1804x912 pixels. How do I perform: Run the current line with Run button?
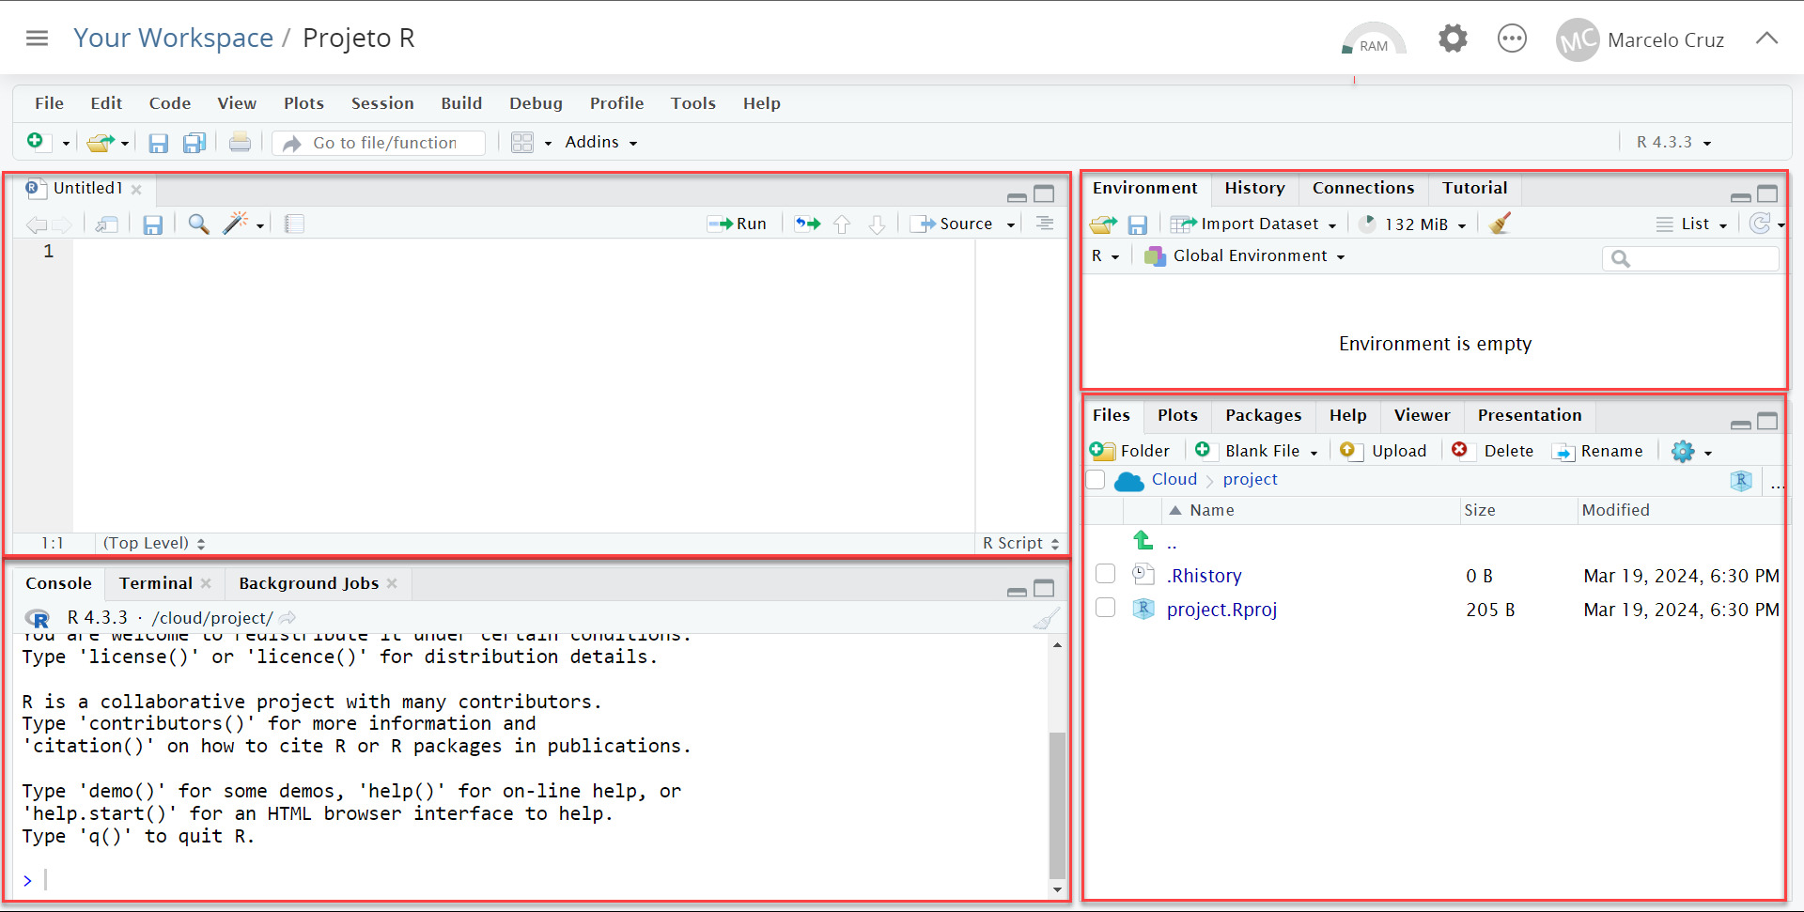click(738, 224)
